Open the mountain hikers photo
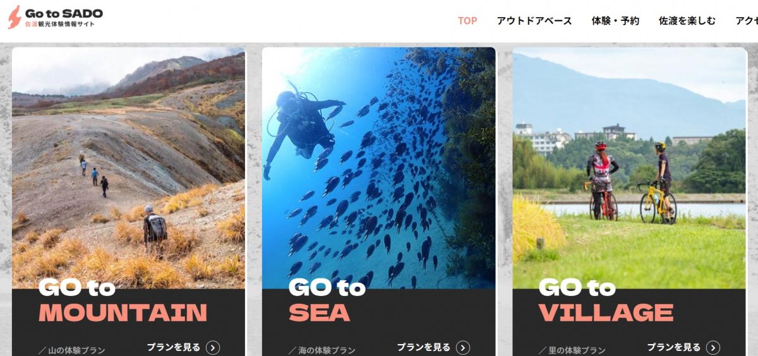The image size is (758, 356). [x=128, y=168]
